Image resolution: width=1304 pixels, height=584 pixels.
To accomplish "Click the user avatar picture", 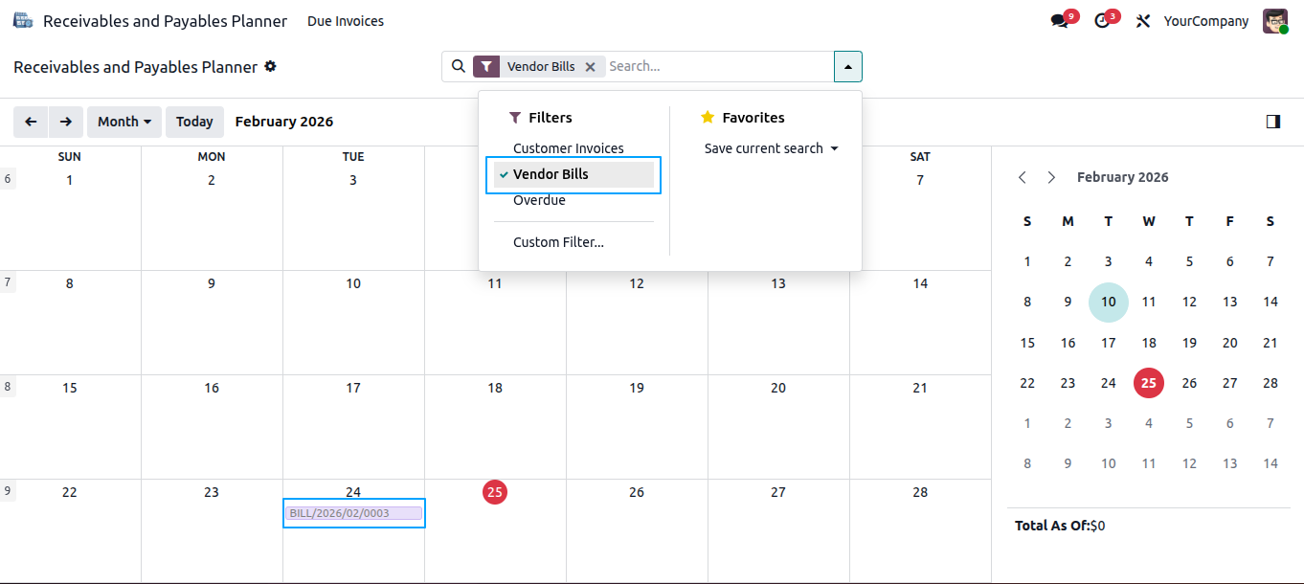I will pos(1275,21).
